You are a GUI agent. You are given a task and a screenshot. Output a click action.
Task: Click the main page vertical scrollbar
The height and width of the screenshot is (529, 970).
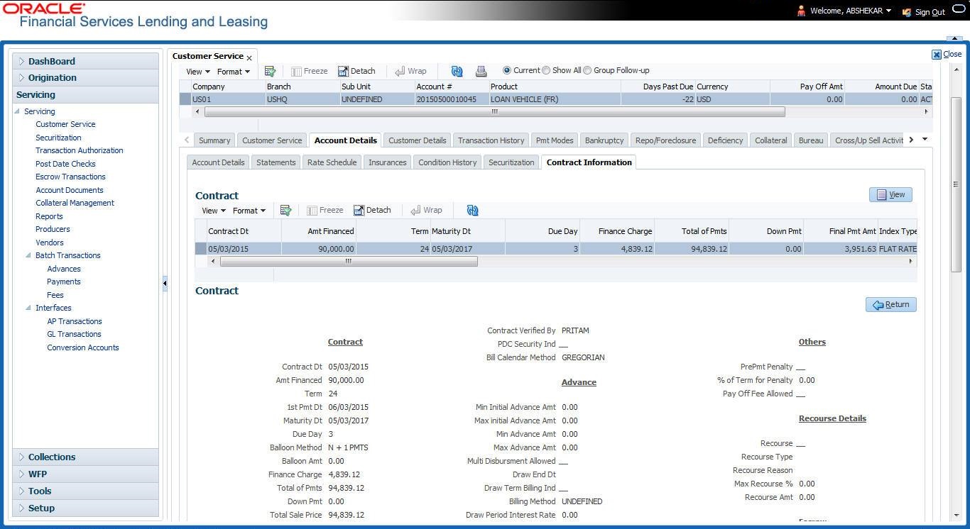(x=956, y=184)
